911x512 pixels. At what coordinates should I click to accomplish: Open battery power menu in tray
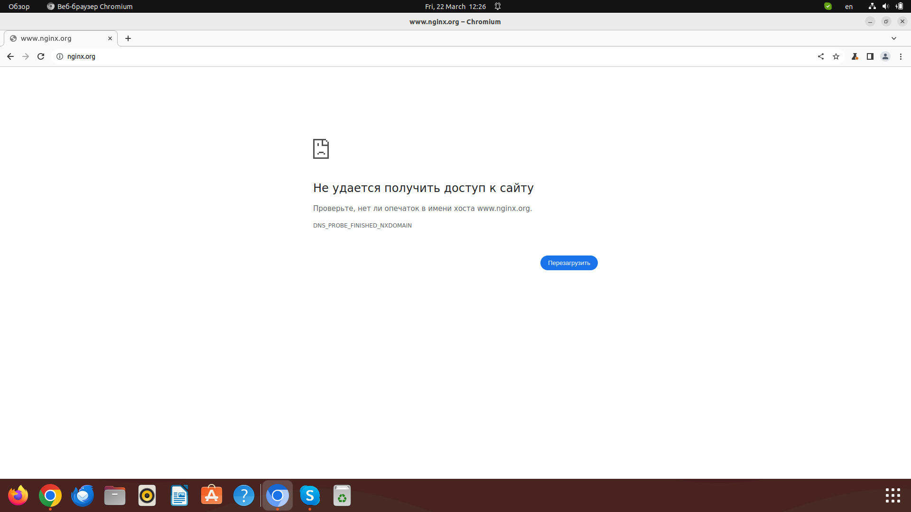900,7
